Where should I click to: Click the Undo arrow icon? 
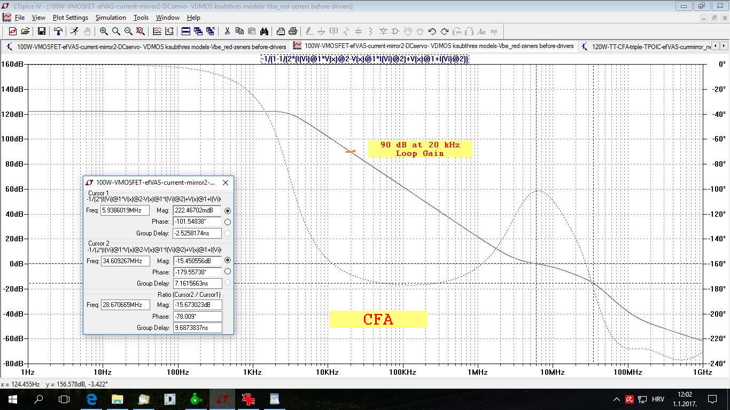coord(432,31)
